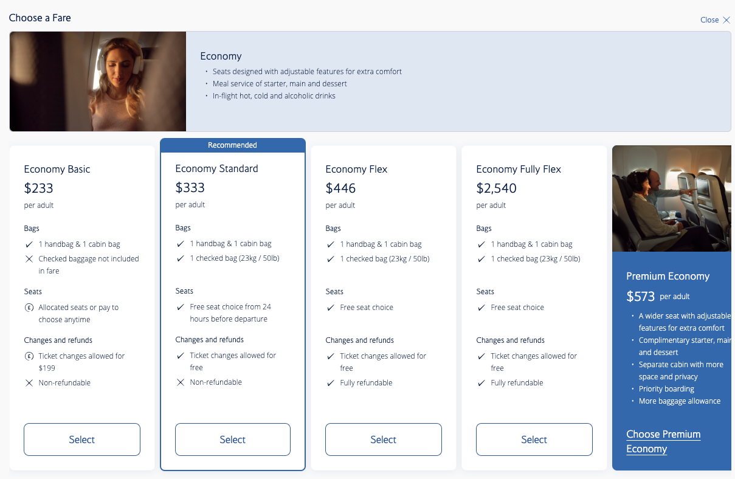This screenshot has height=479, width=735.
Task: Select the Economy Flex fare
Action: pos(384,439)
